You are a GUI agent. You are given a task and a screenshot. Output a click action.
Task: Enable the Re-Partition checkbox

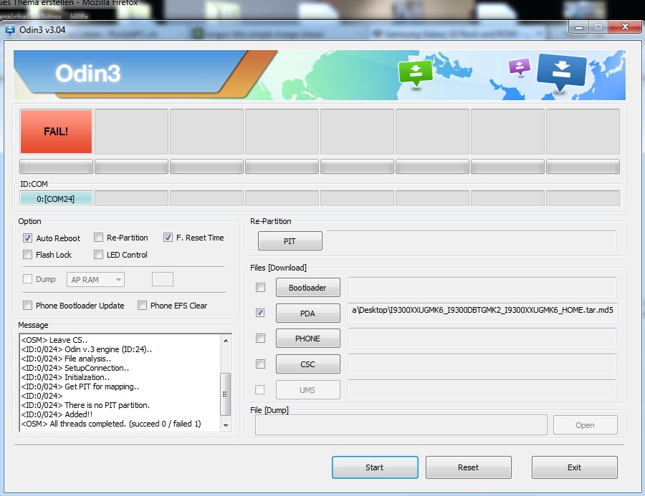click(x=99, y=238)
